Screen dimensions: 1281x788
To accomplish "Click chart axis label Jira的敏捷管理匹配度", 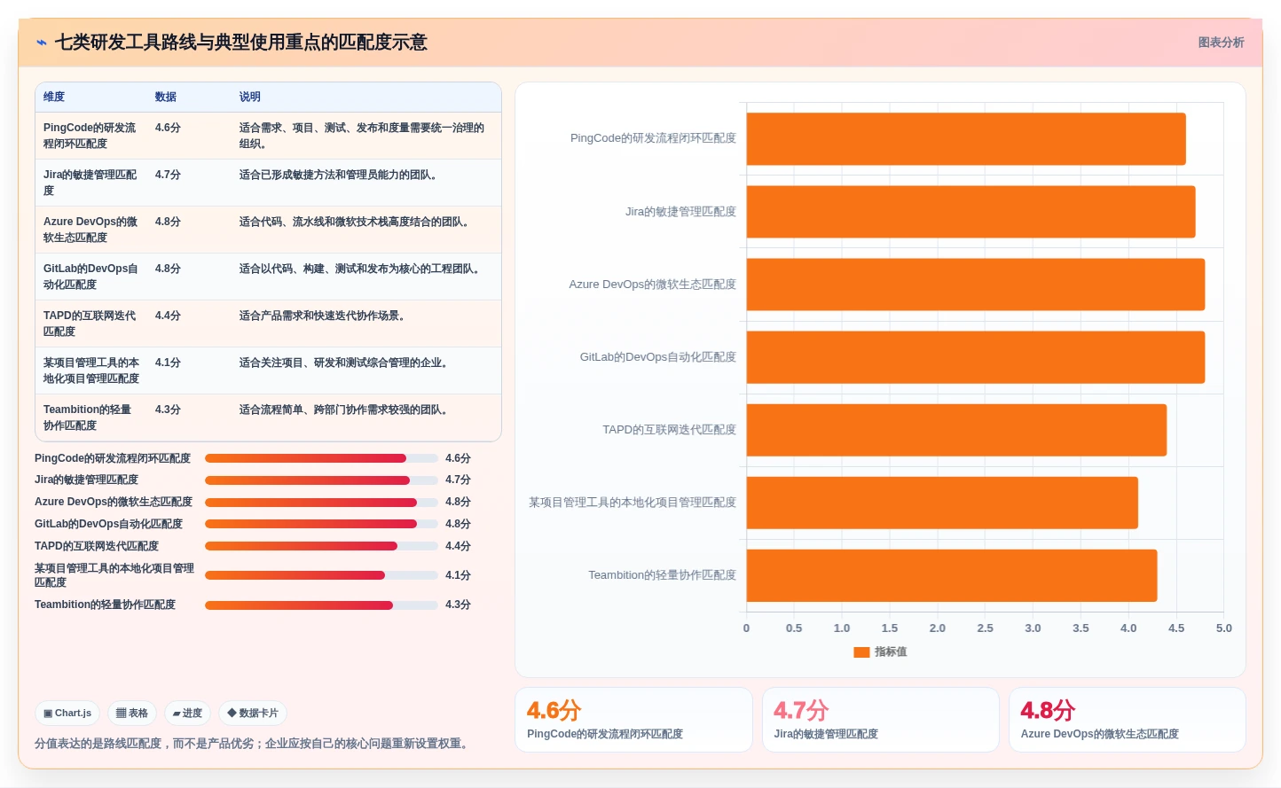I will (680, 212).
